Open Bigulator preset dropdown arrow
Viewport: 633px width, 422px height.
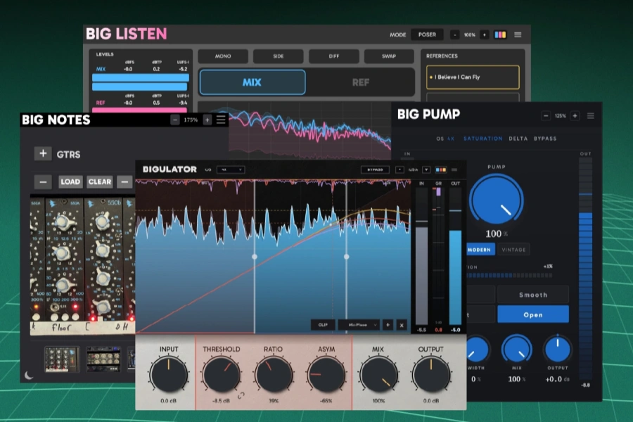[426, 170]
